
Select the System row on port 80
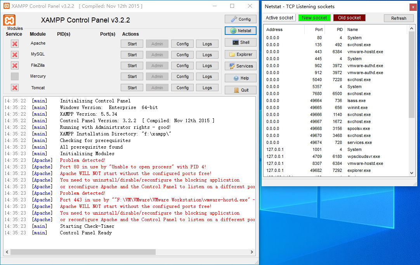[x=336, y=38]
